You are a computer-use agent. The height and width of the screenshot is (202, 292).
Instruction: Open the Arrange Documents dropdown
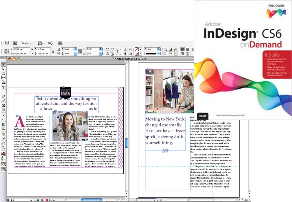(x=61, y=43)
